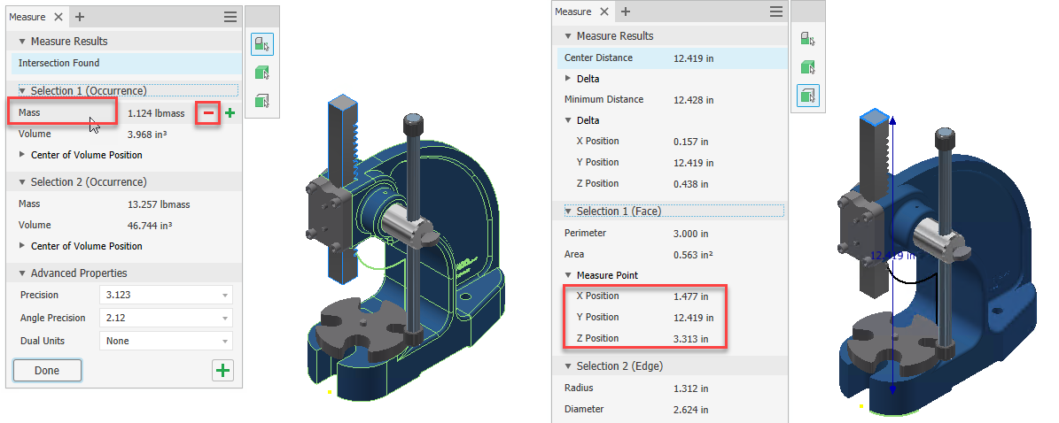Click the active faces priority icon in right toolbar
Screen dimensions: 1059x423
coord(807,95)
